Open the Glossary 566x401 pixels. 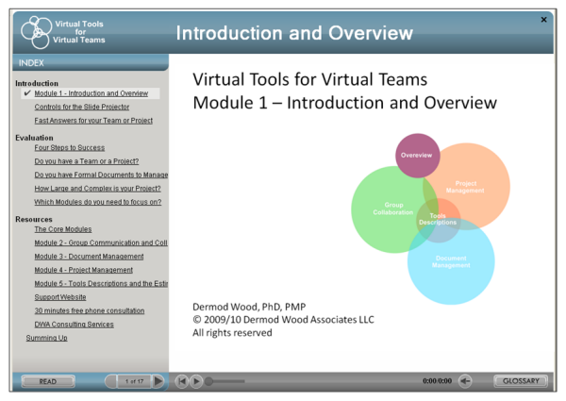(x=519, y=381)
